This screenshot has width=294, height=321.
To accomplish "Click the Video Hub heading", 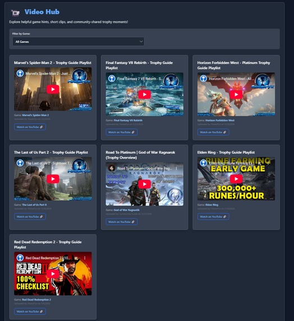I will tap(42, 12).
